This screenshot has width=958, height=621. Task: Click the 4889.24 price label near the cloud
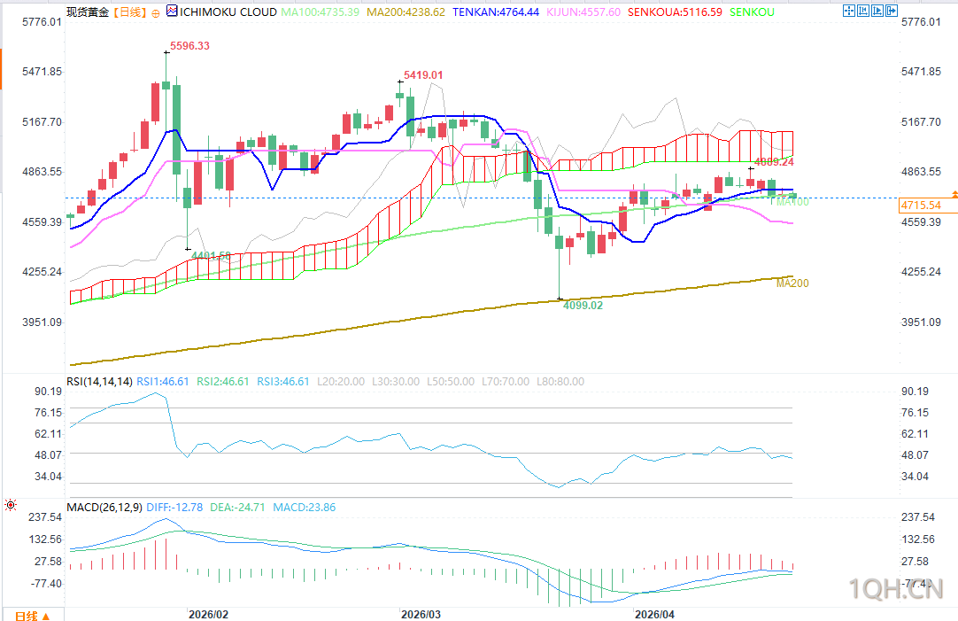click(x=774, y=162)
